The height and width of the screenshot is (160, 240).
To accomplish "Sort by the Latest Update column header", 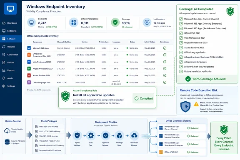I will point(150,42).
